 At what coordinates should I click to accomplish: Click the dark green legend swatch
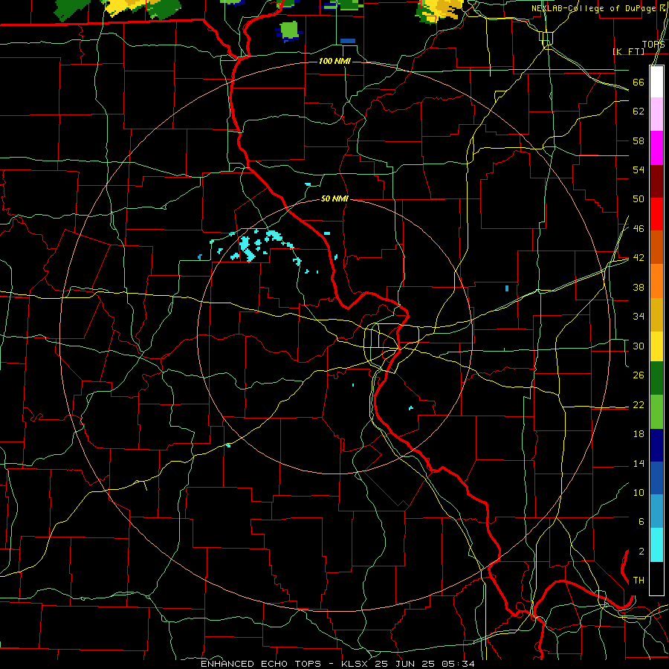(x=656, y=378)
